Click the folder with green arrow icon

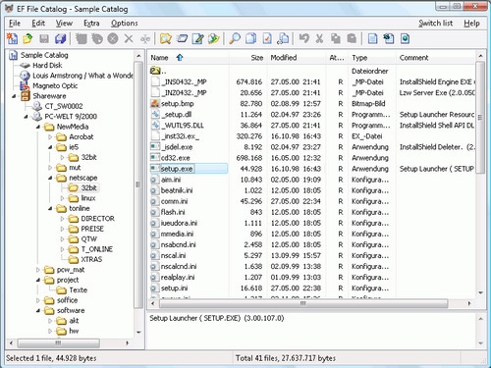(x=214, y=38)
